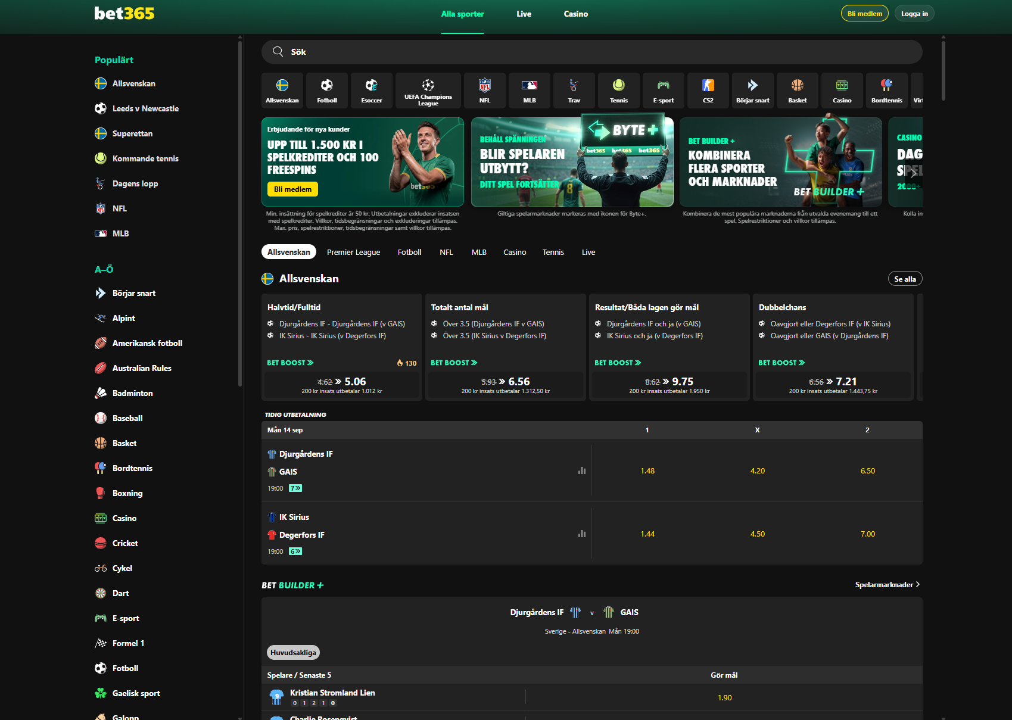This screenshot has height=720, width=1012.
Task: Select the Fotboll filter tab
Action: (x=409, y=252)
